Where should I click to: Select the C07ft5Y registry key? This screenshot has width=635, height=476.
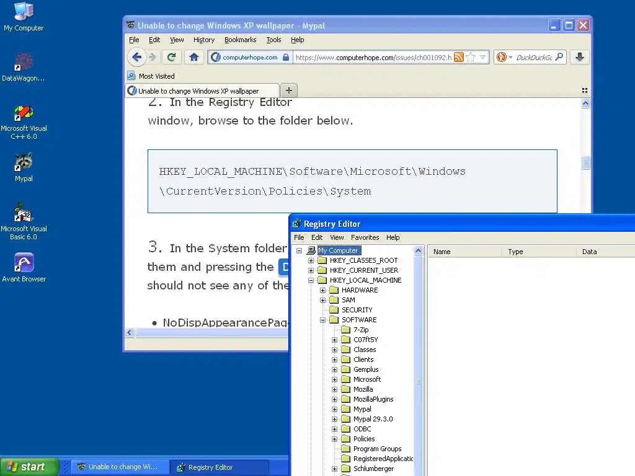[366, 340]
